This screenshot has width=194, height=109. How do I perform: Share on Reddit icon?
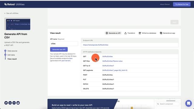pos(18,103)
